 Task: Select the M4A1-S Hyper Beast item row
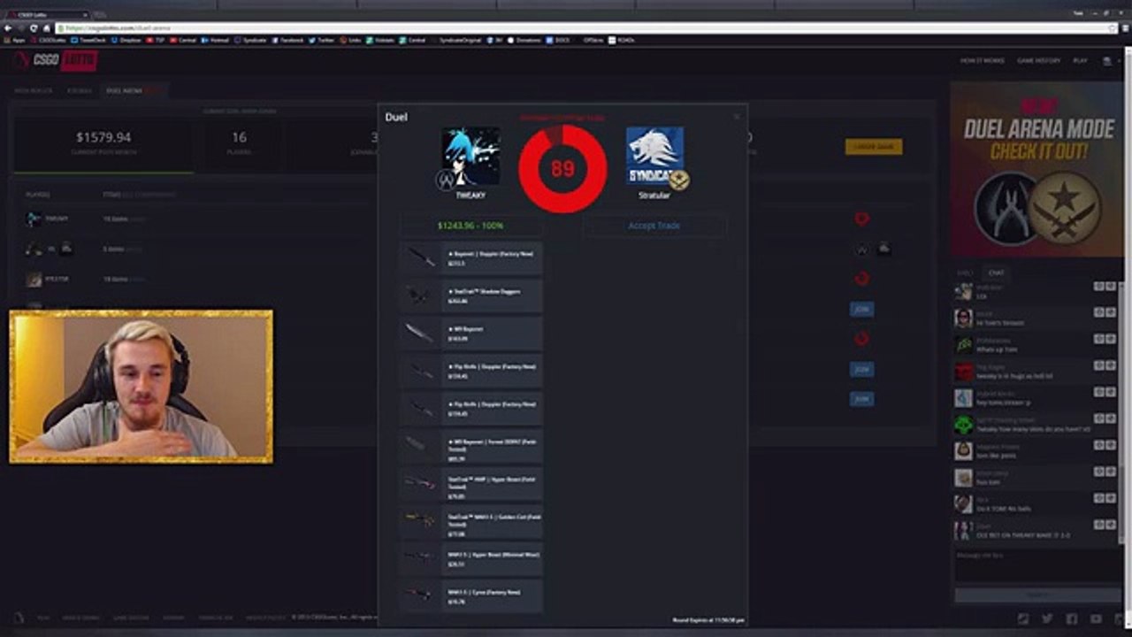pyautogui.click(x=470, y=559)
